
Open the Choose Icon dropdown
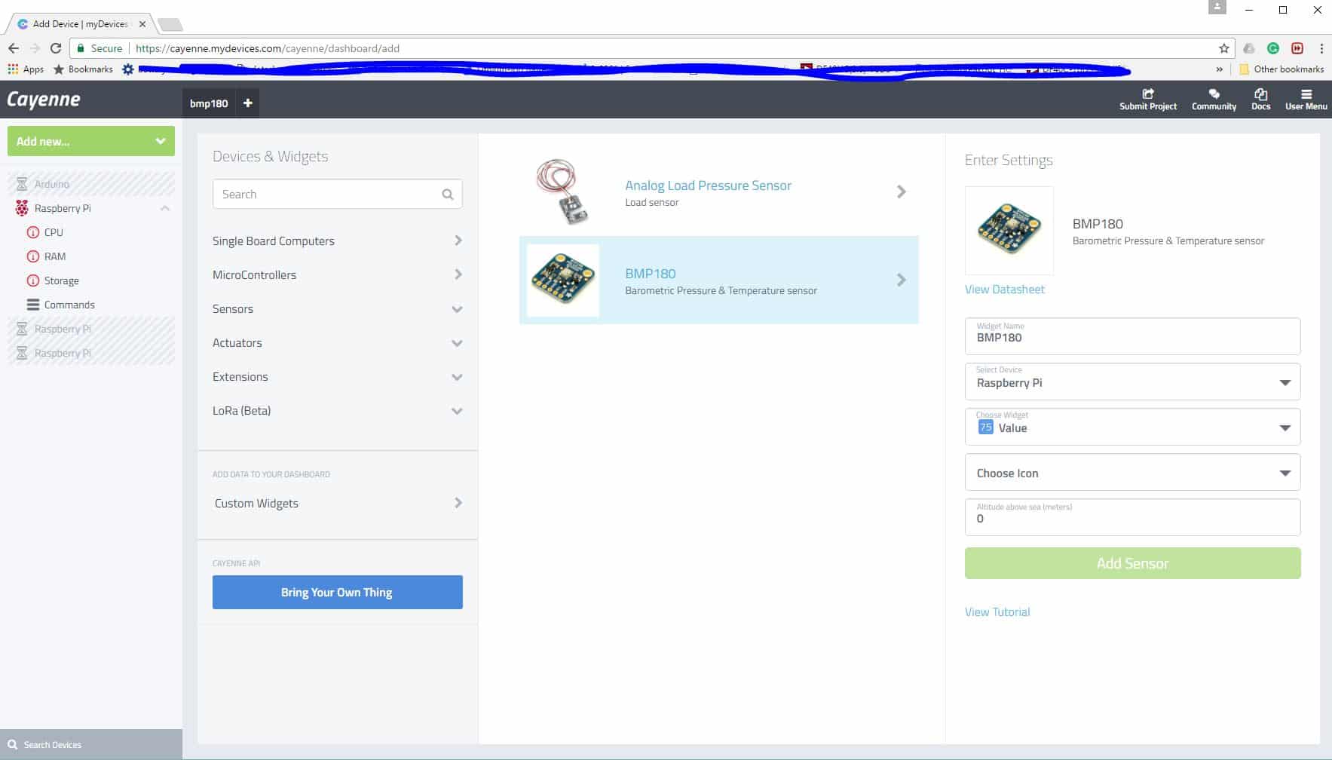[1132, 473]
